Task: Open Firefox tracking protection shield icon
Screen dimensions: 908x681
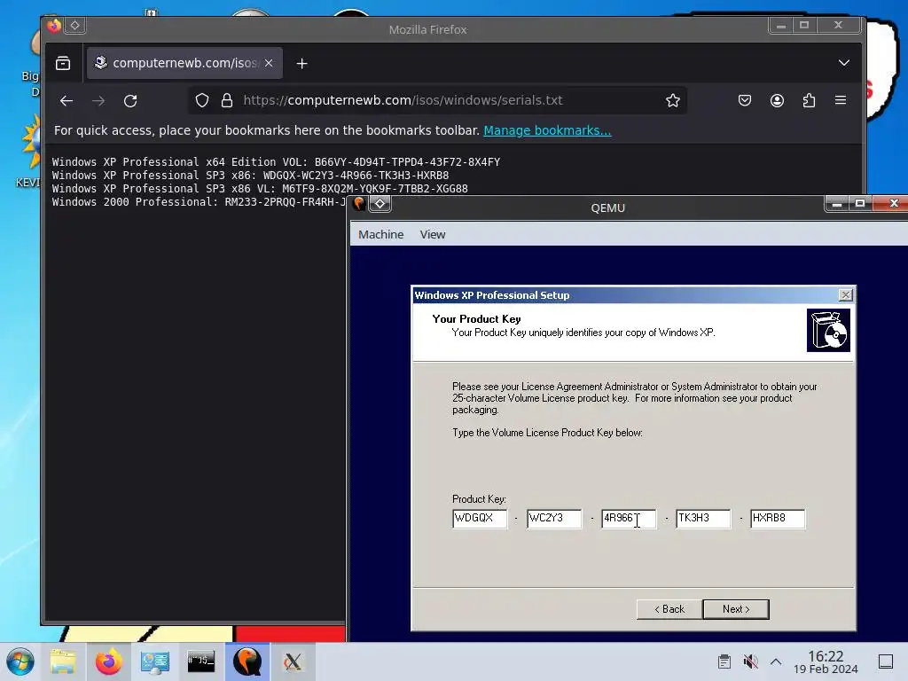Action: point(201,100)
